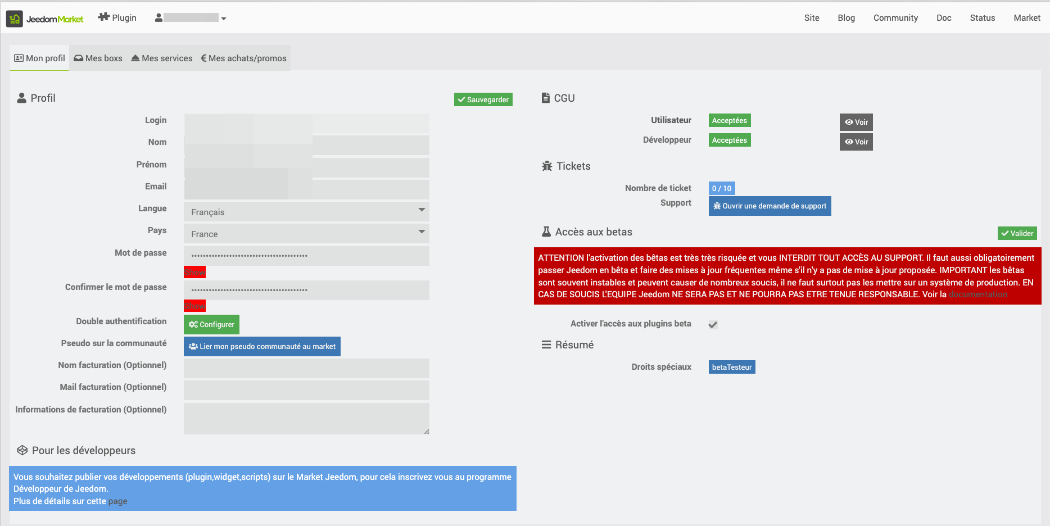
Task: Click Nom facturation field
Action: 306,368
